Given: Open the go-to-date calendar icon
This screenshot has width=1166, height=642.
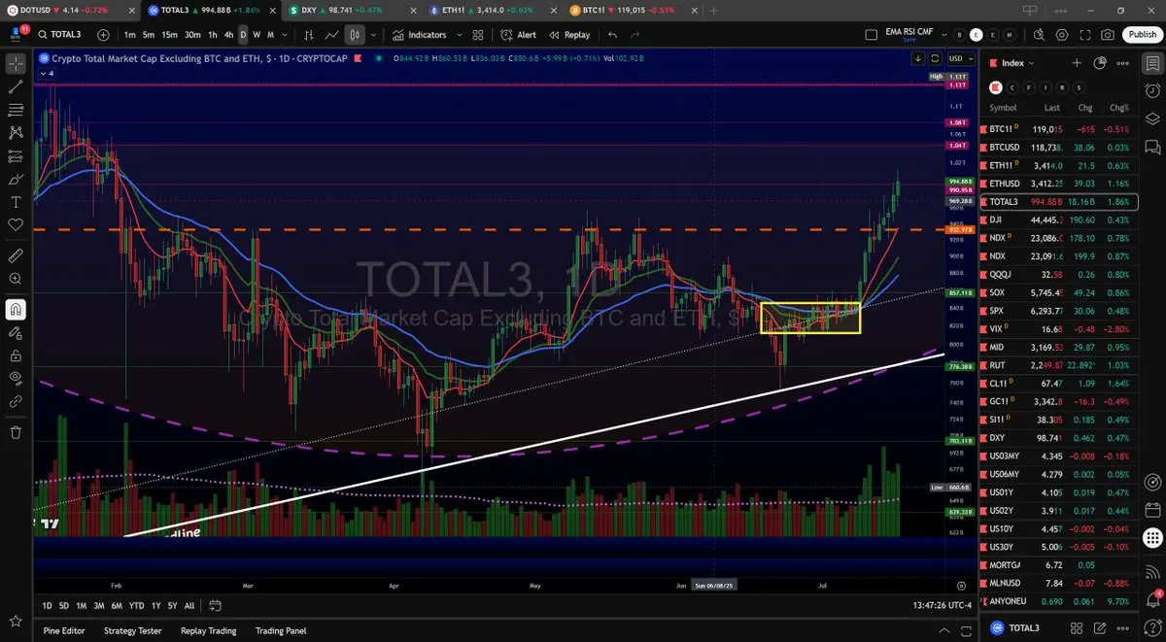Looking at the screenshot, I should click(x=215, y=606).
